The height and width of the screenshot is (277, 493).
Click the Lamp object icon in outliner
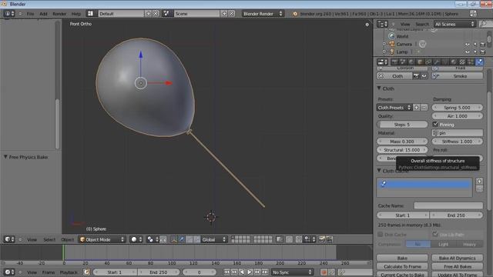pos(392,52)
